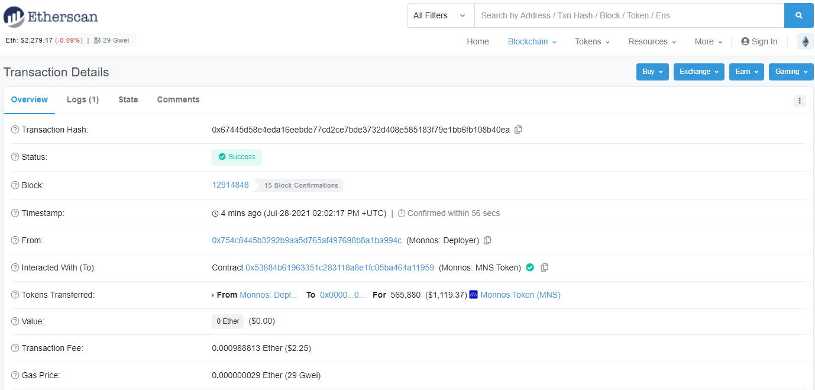Click help icon next to Gas Price
815x390 pixels.
point(15,375)
